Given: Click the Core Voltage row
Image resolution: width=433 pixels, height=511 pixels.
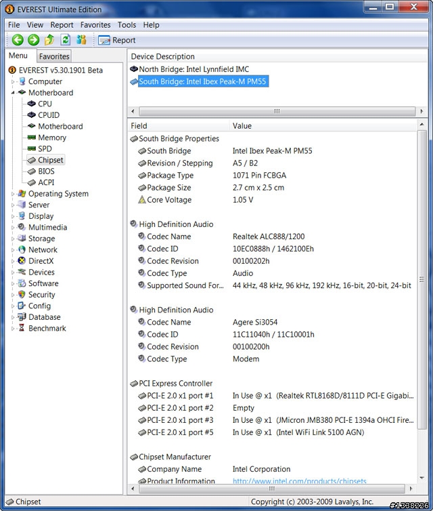Looking at the screenshot, I should click(272, 200).
